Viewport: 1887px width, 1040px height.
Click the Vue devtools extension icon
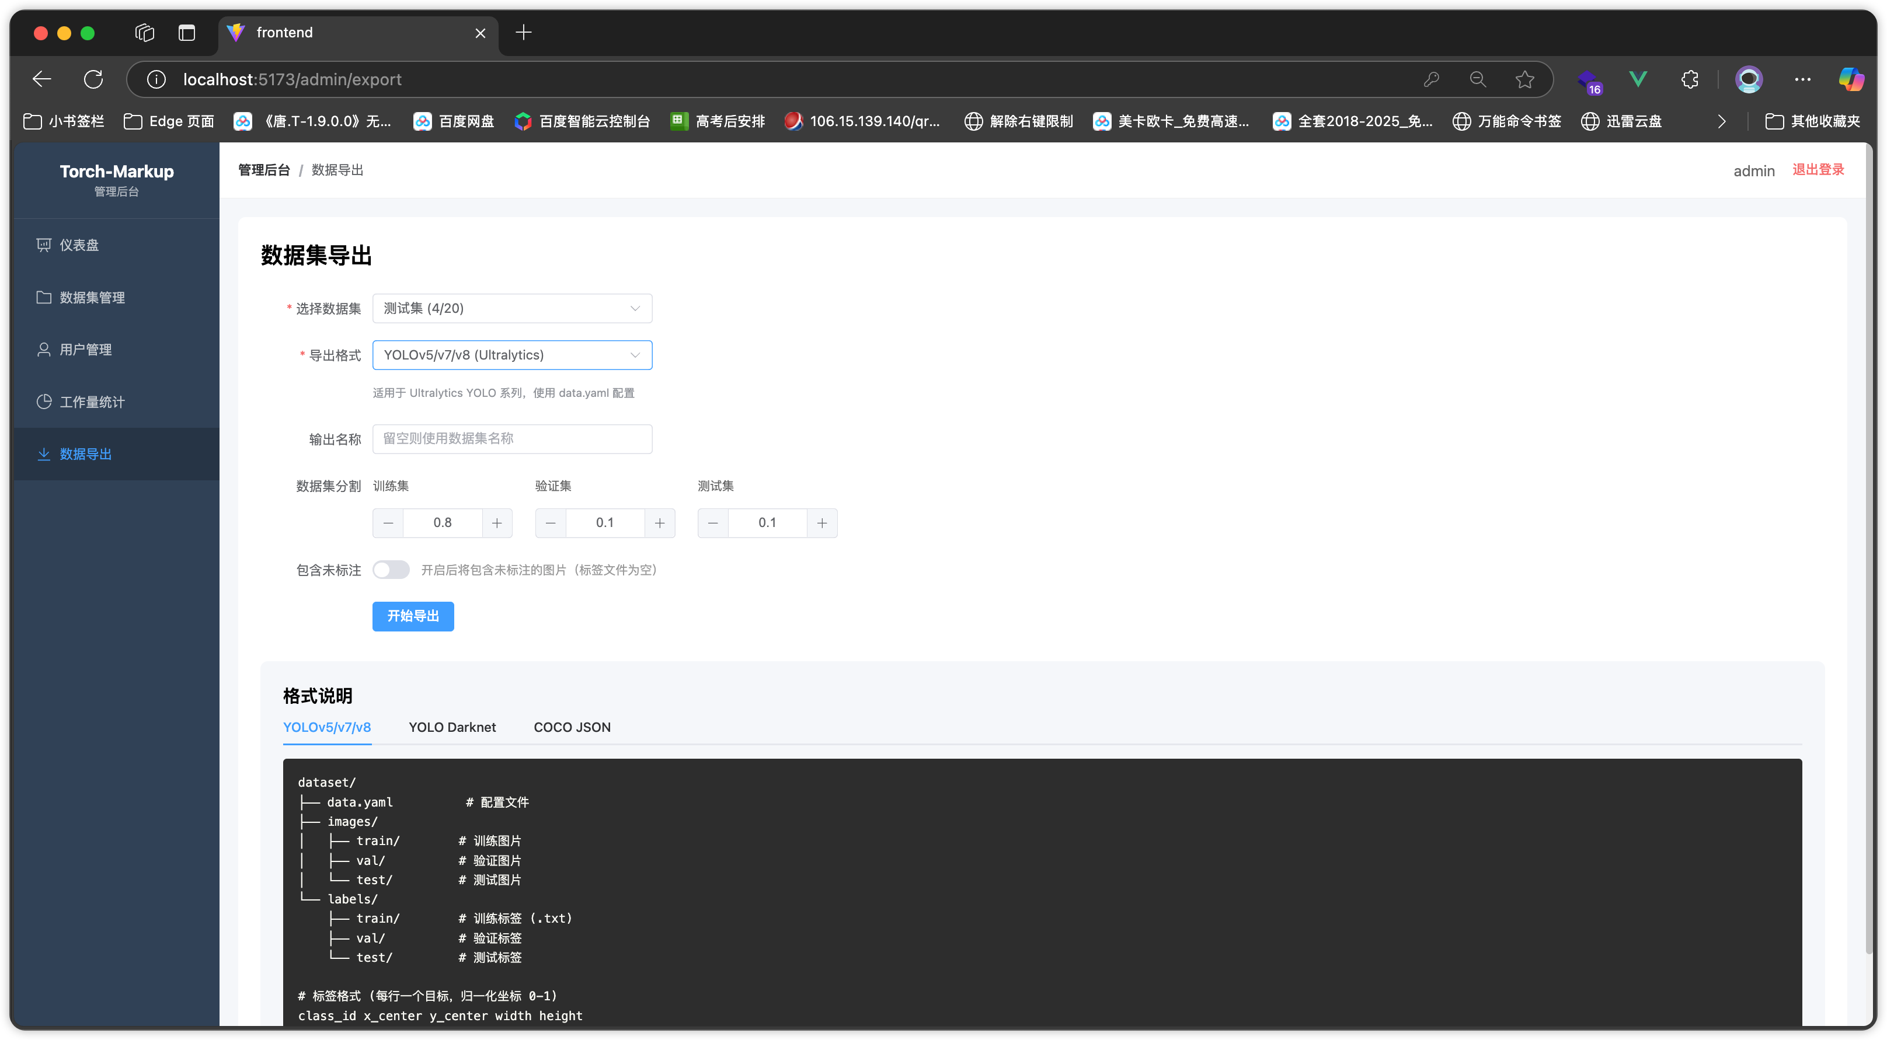1638,79
